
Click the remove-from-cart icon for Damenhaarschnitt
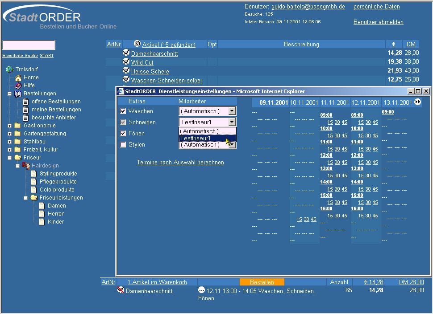pos(121,290)
